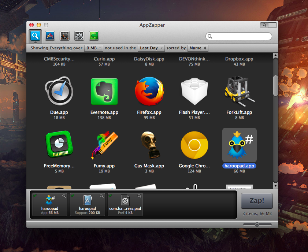Click the magnifier icon inside search field
The height and width of the screenshot is (252, 308).
tap(210, 36)
